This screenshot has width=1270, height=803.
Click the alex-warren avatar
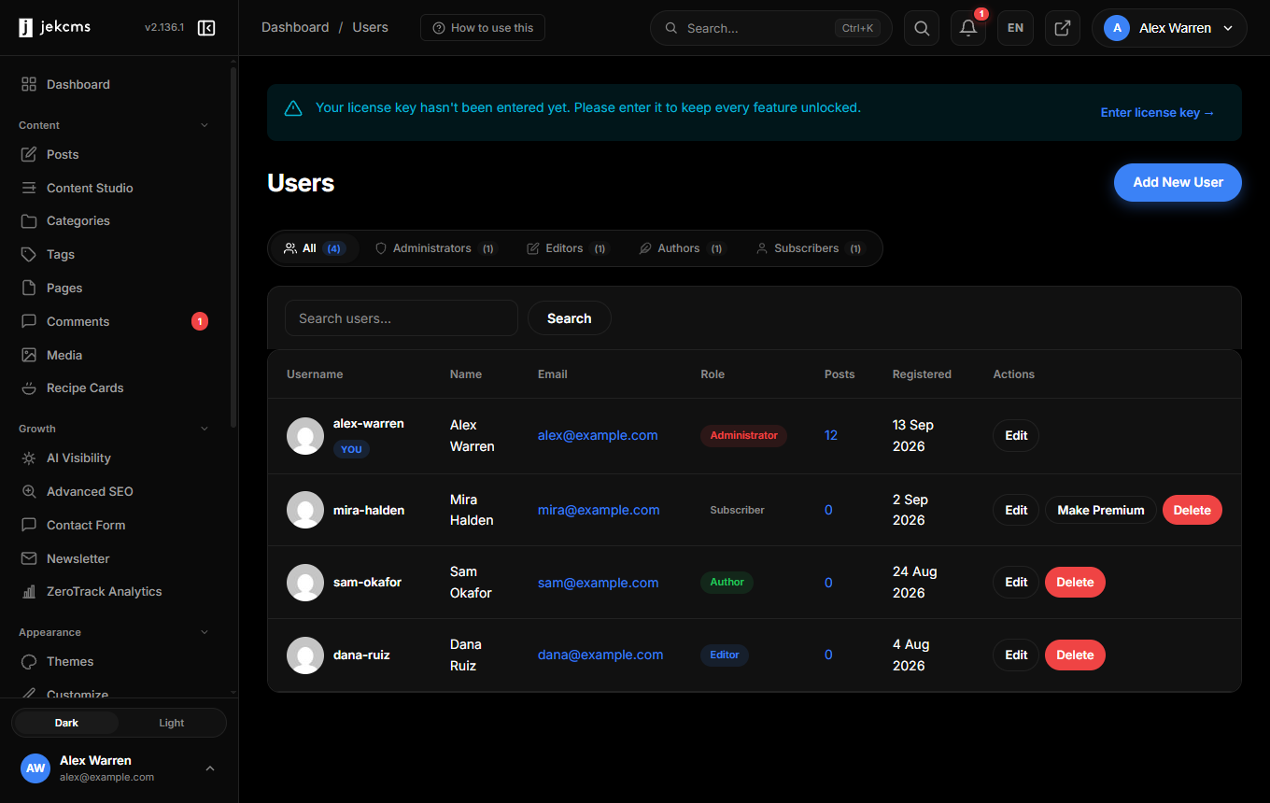pos(305,436)
